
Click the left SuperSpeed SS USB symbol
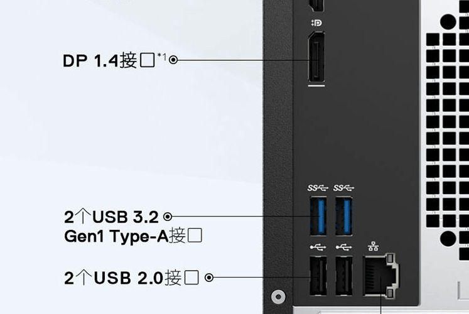point(318,188)
